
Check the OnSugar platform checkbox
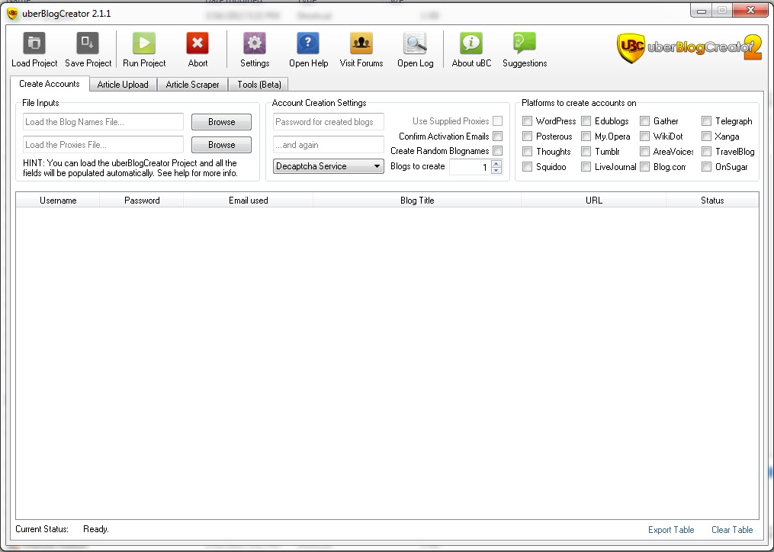(x=706, y=167)
